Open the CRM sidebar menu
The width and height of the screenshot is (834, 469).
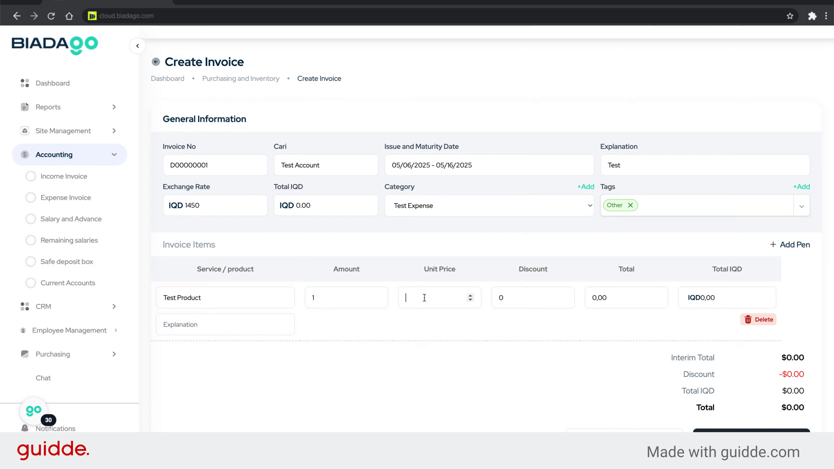43,307
